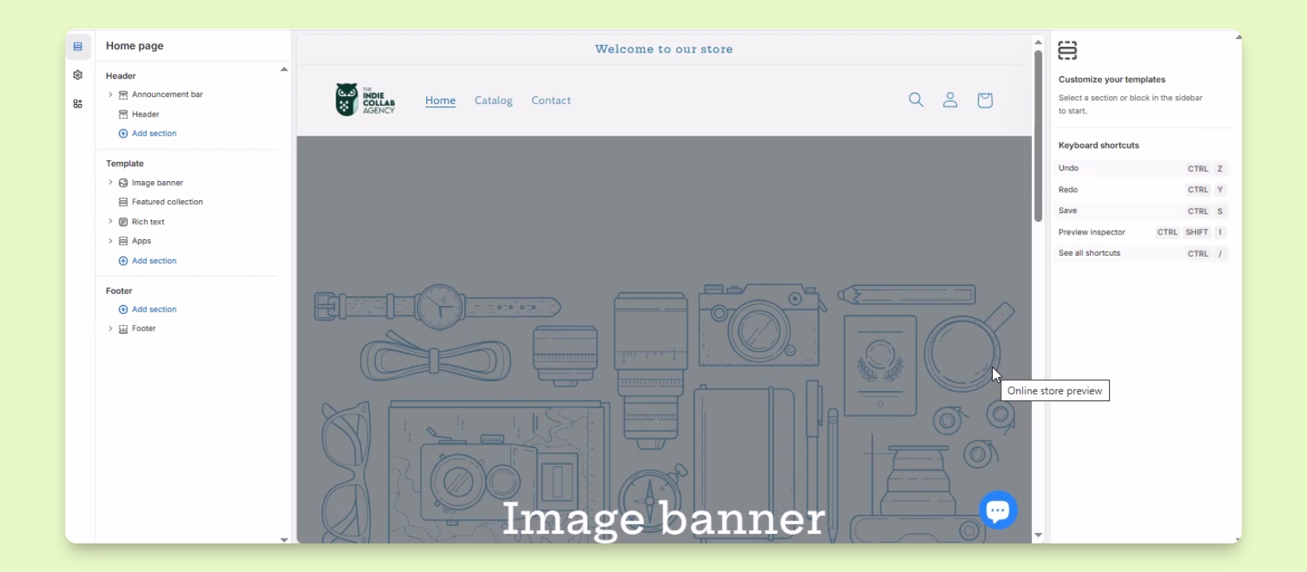
Task: Open the Theme settings gear icon
Action: coord(78,75)
